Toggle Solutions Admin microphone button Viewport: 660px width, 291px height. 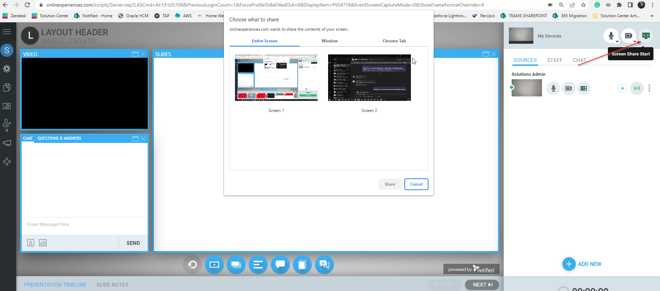pyautogui.click(x=553, y=88)
